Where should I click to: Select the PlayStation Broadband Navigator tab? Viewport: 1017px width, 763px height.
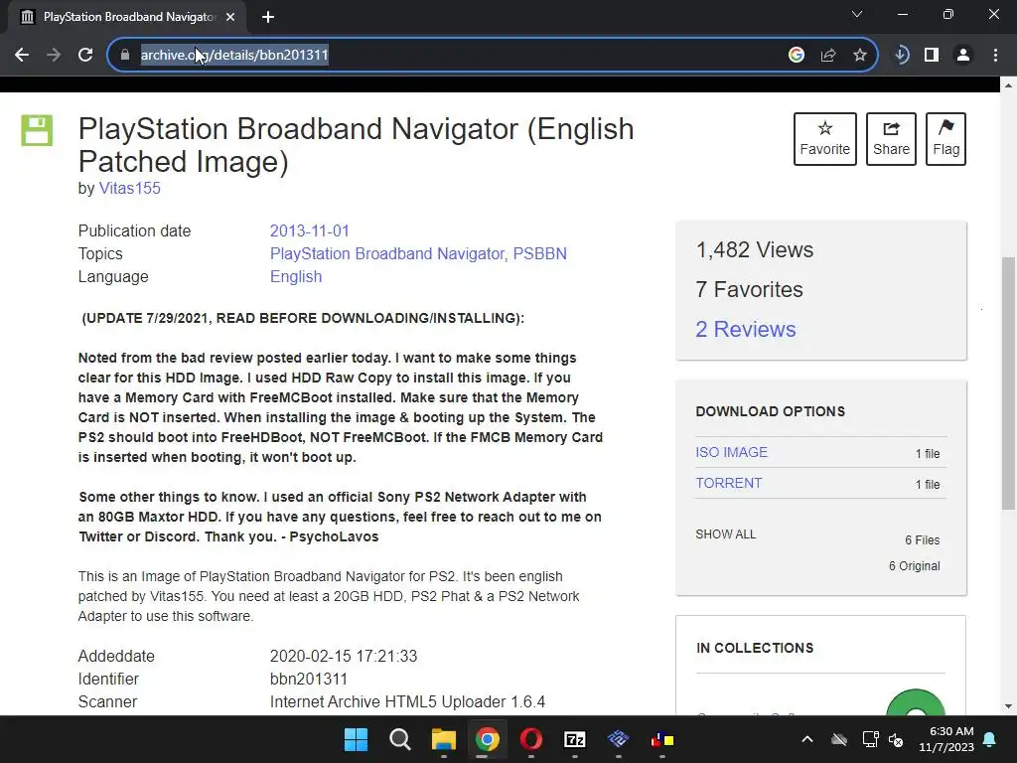pos(127,18)
